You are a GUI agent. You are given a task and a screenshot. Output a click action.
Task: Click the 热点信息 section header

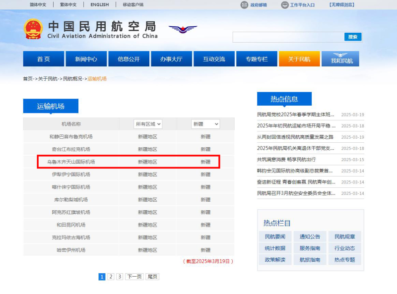(284, 99)
